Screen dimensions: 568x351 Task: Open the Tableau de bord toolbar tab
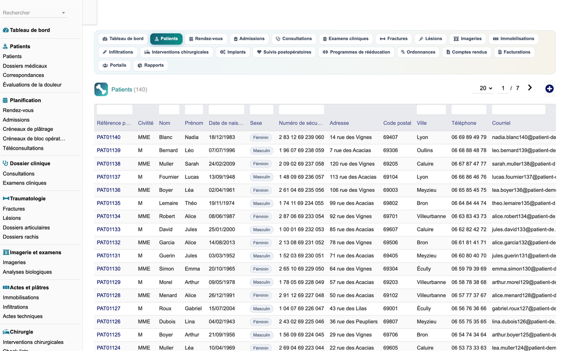tap(123, 39)
